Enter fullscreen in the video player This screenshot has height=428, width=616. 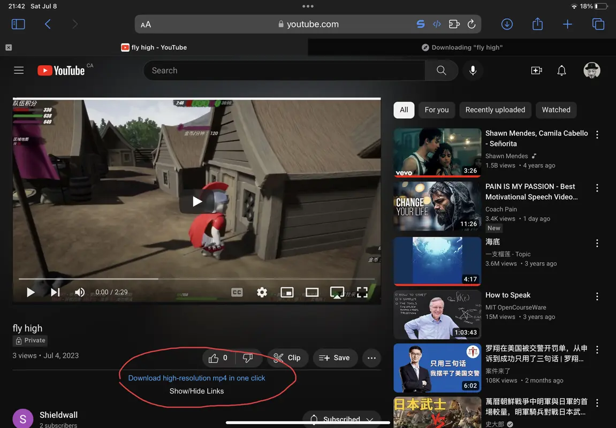click(362, 292)
